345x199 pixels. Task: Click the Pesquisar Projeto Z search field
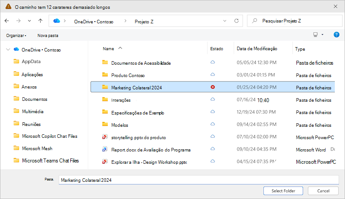pos(295,21)
